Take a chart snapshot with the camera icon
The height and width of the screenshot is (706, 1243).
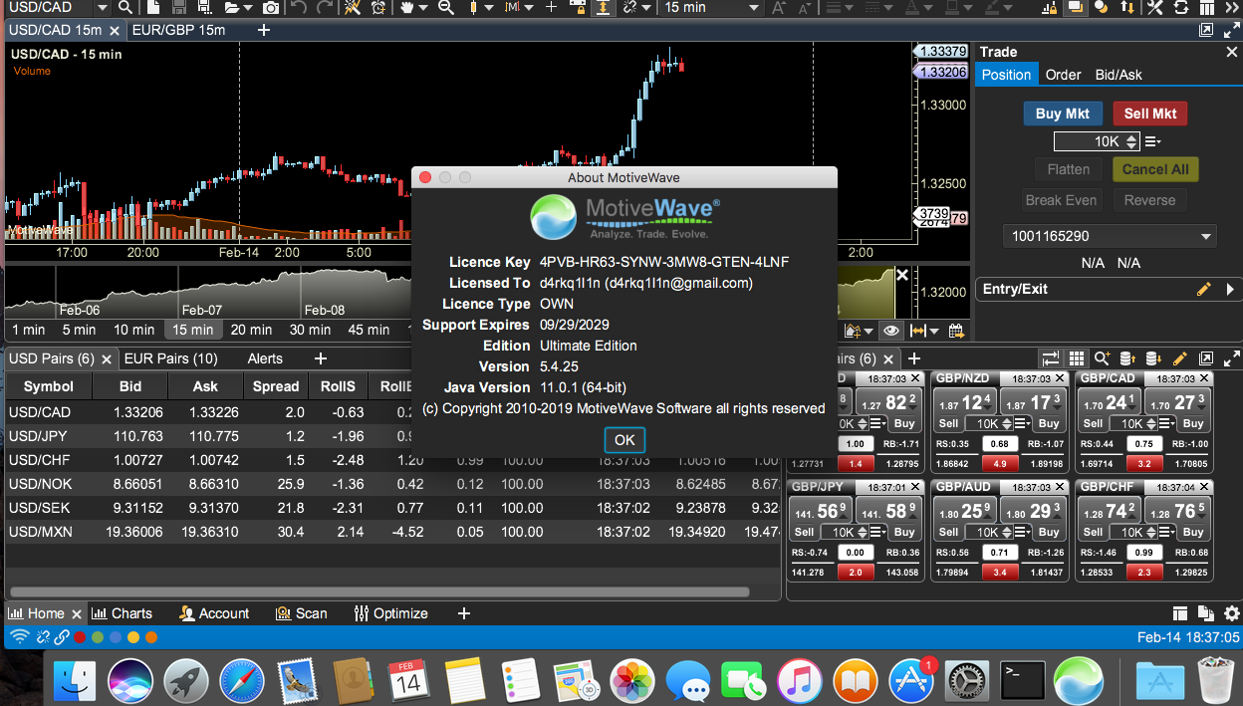click(271, 7)
